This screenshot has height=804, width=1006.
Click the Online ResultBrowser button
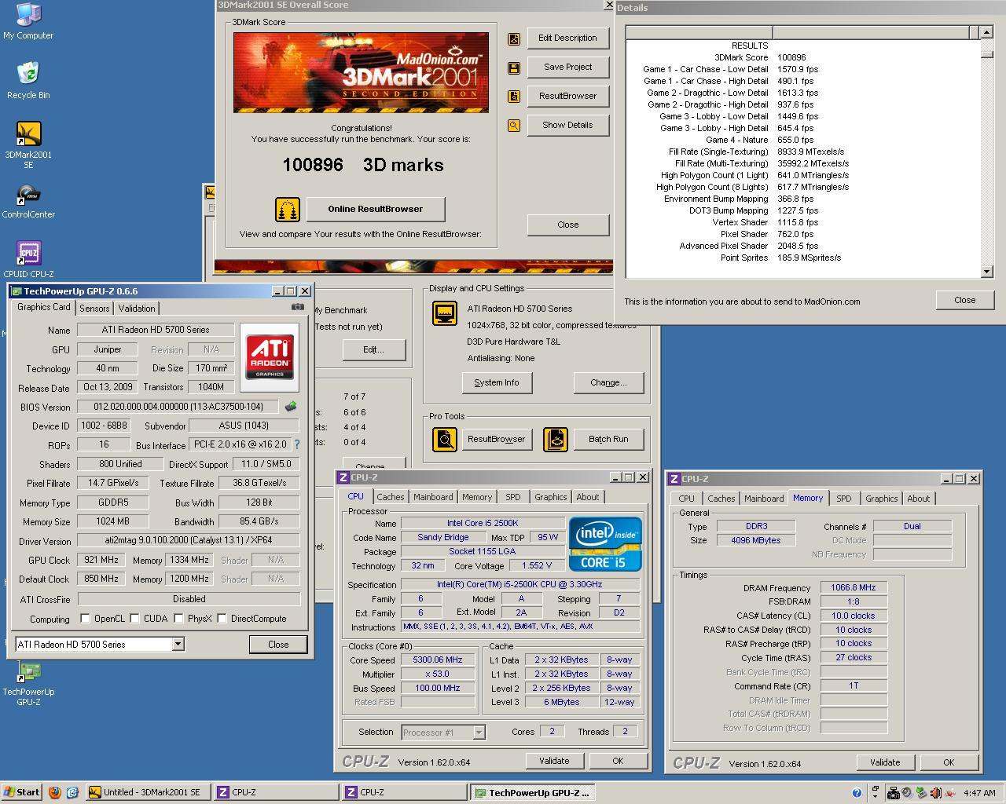pyautogui.click(x=375, y=210)
